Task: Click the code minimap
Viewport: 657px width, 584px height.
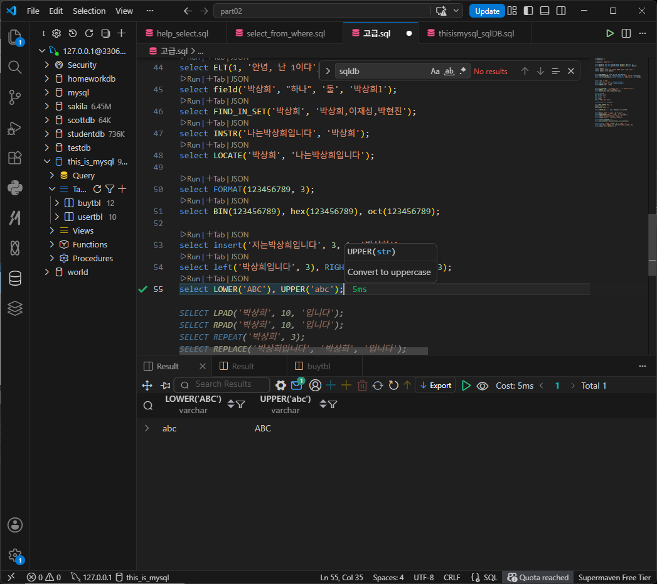Action: point(619,92)
